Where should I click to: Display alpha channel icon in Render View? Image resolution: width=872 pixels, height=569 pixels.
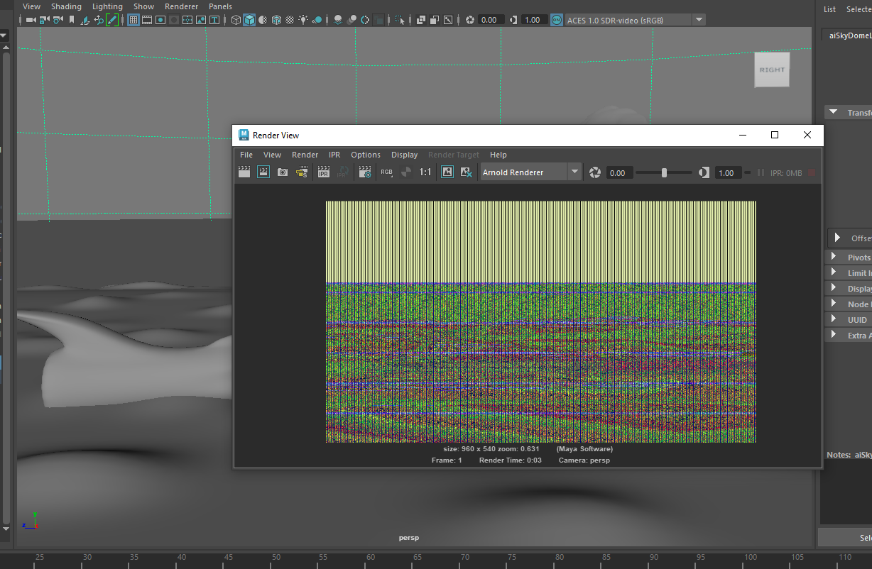click(x=405, y=172)
